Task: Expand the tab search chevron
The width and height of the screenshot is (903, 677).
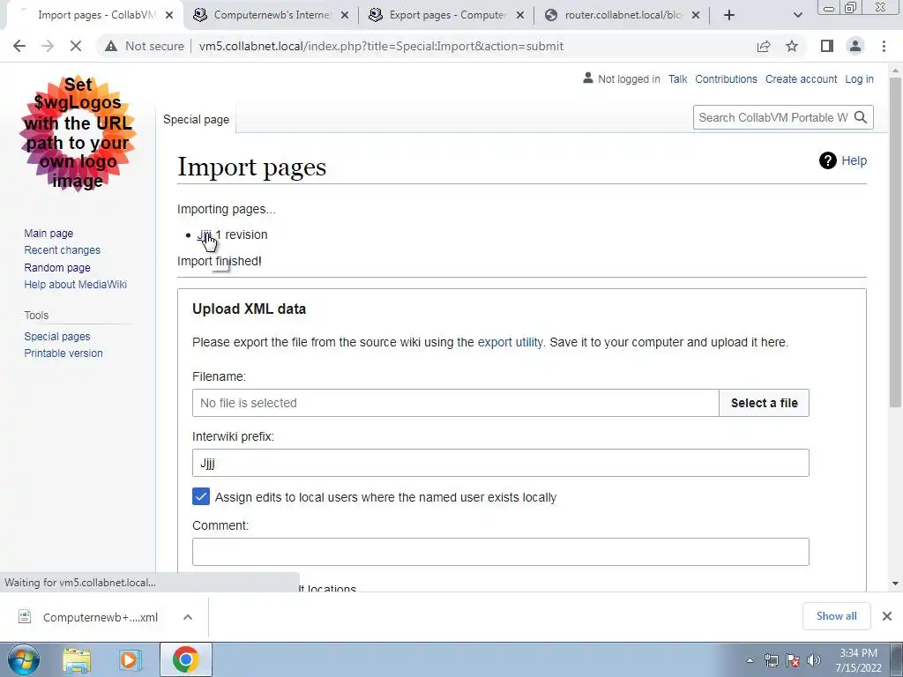Action: coord(797,15)
